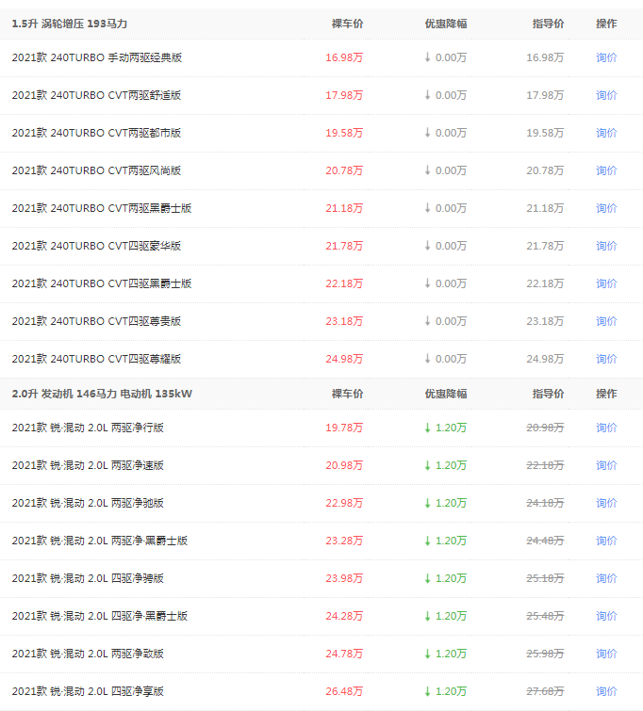The width and height of the screenshot is (643, 711).
Task: Click 询价 for CVT两驱黑爵士版
Action: [606, 208]
